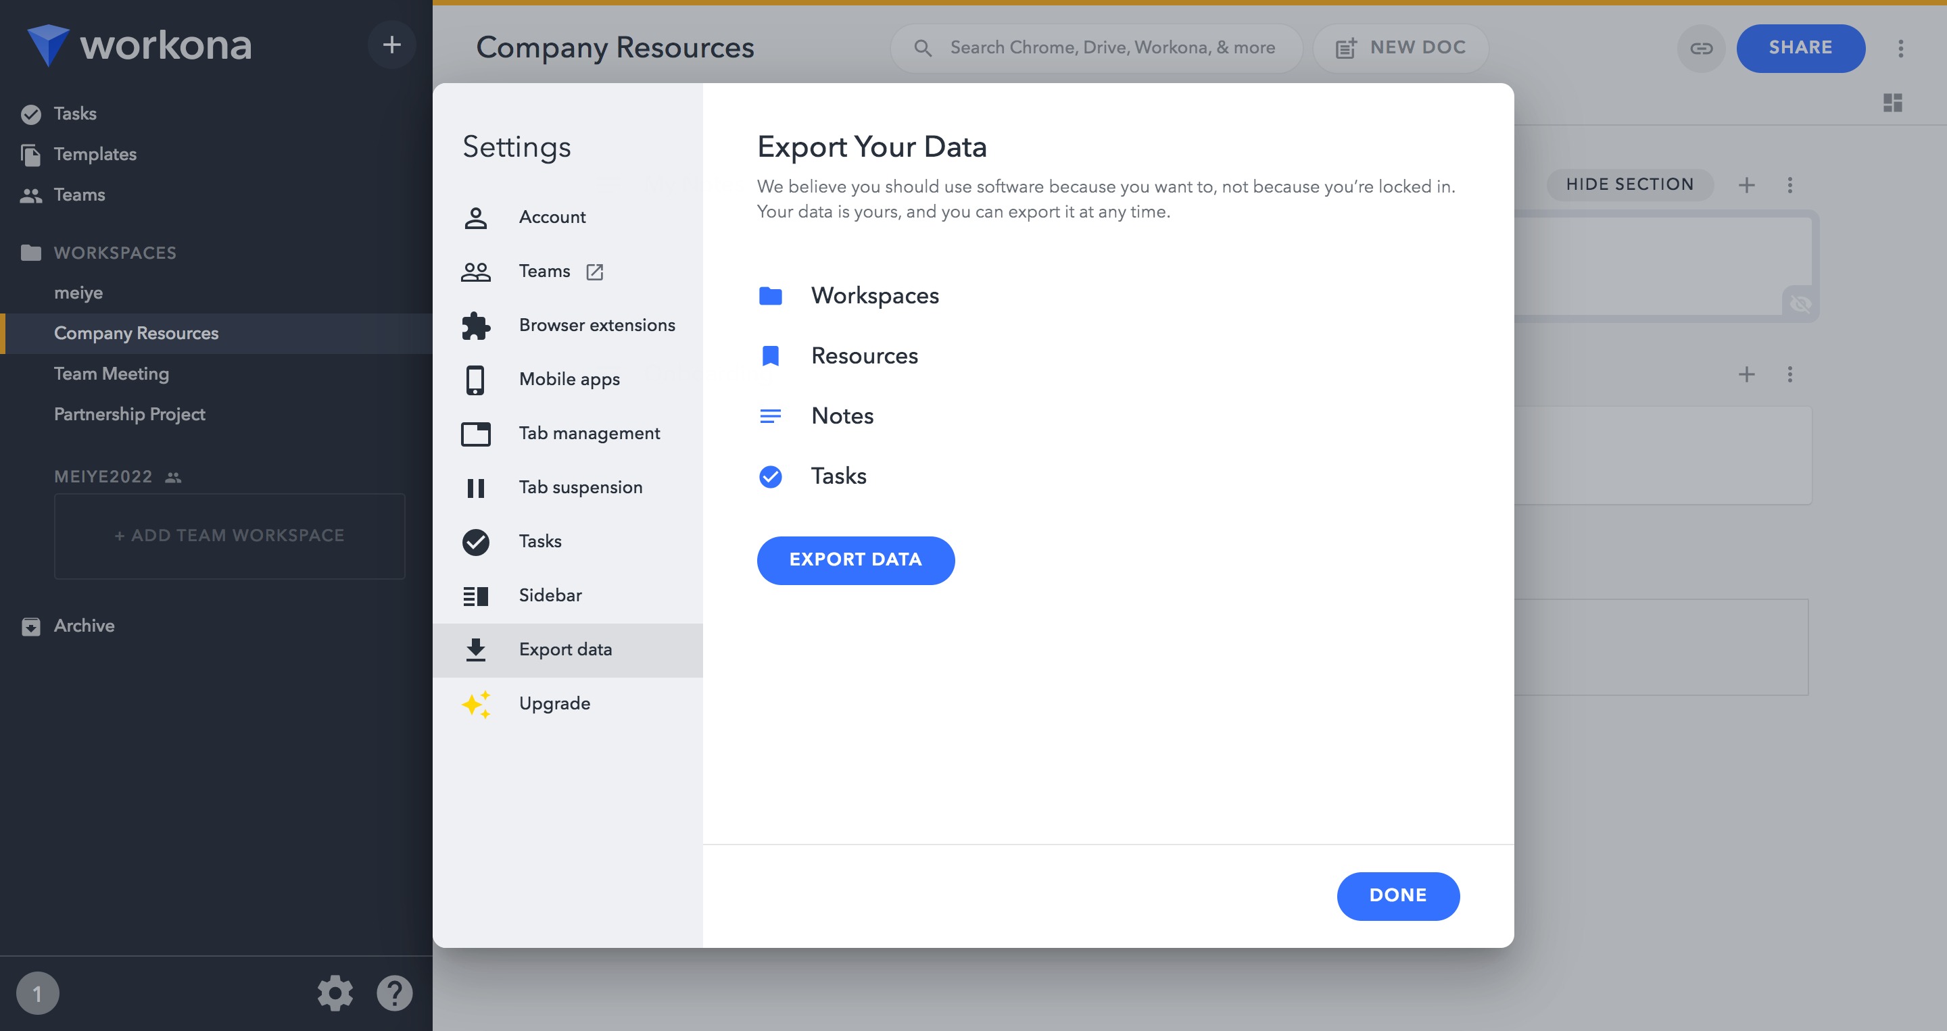Open Tab suspension settings
1947x1031 pixels.
coord(568,488)
